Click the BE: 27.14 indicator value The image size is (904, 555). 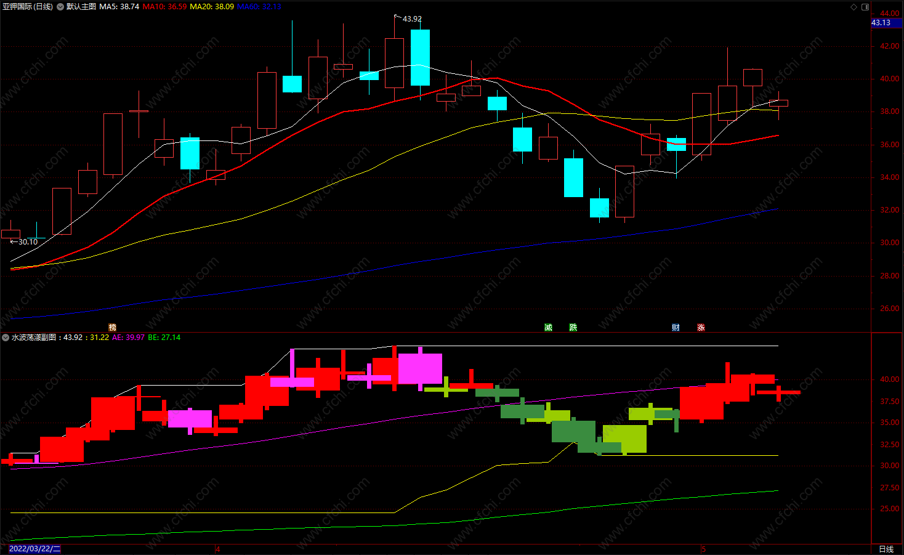click(164, 338)
